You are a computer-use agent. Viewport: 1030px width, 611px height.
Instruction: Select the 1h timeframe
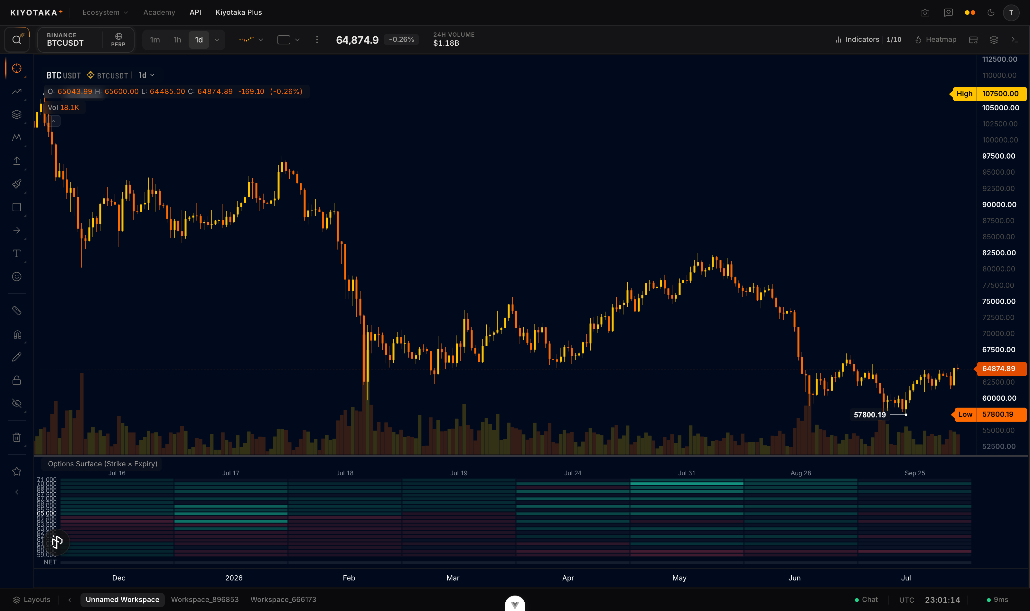[x=177, y=40]
